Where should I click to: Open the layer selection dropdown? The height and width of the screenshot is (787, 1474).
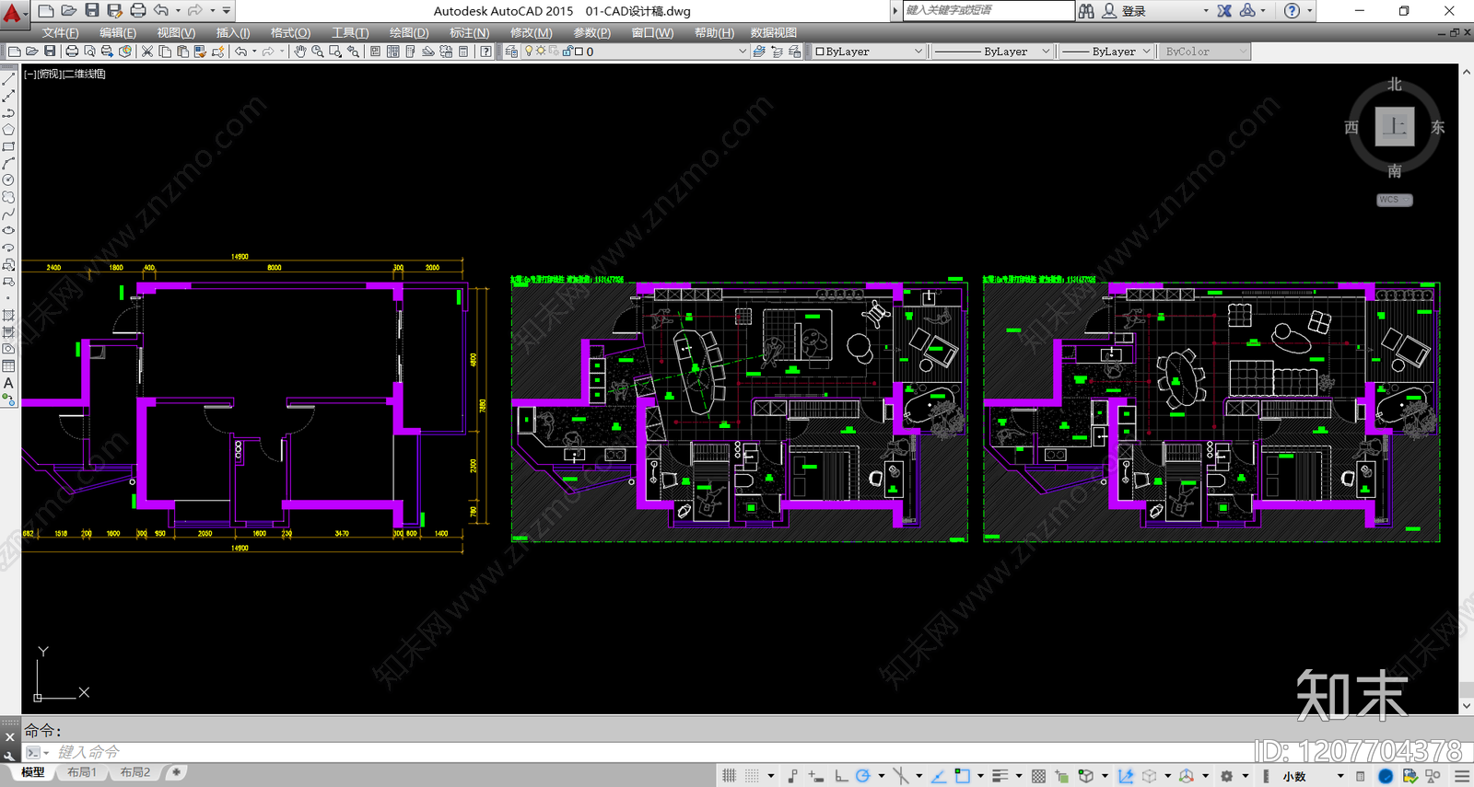[636, 52]
